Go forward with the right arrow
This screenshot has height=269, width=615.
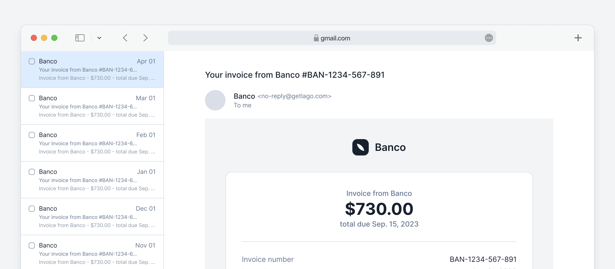point(145,38)
